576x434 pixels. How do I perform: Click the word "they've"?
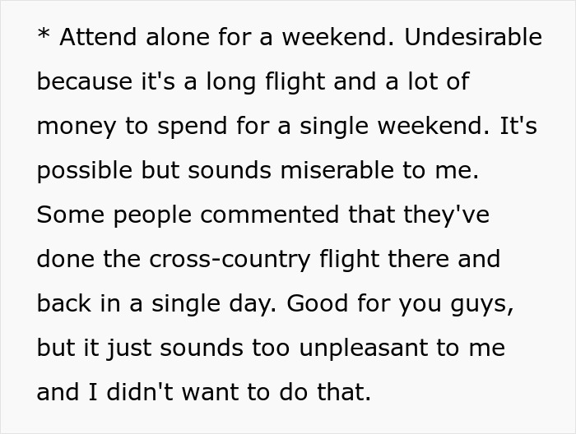point(447,215)
